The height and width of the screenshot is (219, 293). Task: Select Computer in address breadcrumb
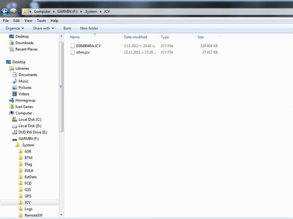(x=42, y=12)
